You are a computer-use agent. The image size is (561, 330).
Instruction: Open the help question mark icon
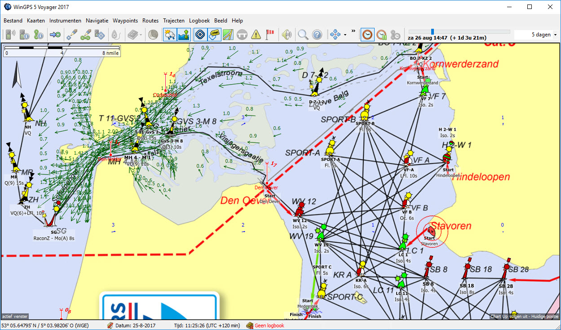pos(317,34)
